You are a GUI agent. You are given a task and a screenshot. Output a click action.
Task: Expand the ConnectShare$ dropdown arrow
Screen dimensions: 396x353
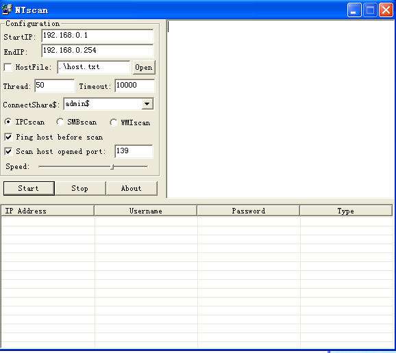click(147, 104)
